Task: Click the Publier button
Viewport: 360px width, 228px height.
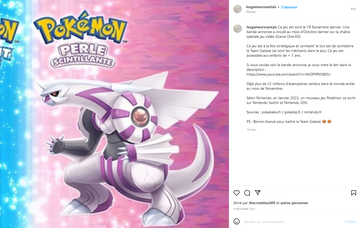Action: point(351,222)
